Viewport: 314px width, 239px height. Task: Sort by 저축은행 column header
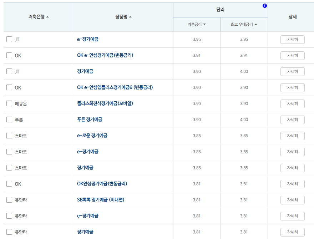pos(39,17)
